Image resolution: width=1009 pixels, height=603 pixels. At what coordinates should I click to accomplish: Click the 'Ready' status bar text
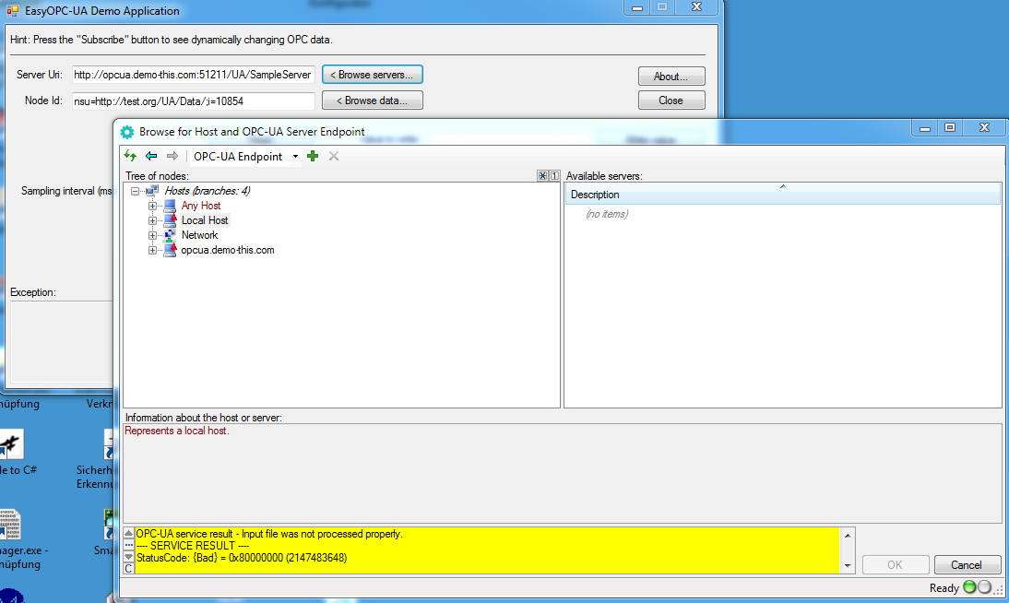pyautogui.click(x=944, y=587)
